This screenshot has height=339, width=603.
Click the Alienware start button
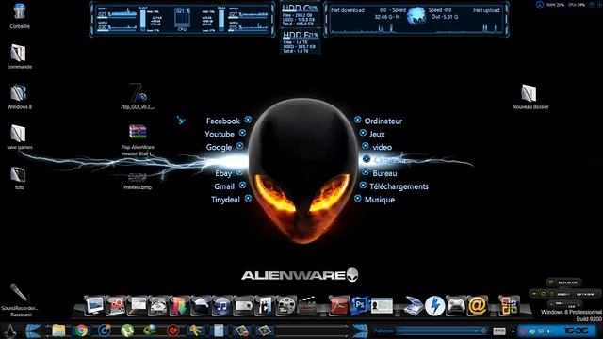point(9,331)
